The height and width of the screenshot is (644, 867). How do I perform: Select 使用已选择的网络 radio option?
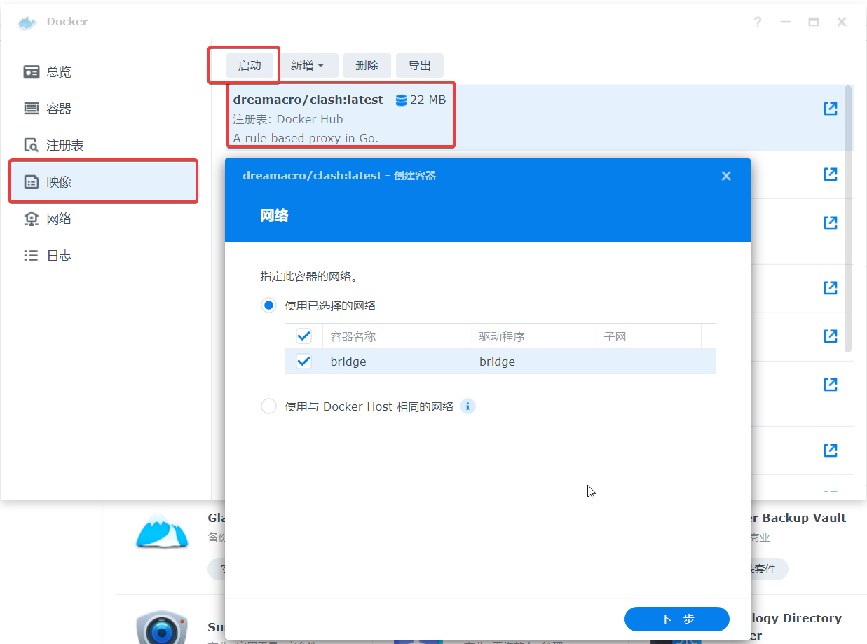(268, 306)
